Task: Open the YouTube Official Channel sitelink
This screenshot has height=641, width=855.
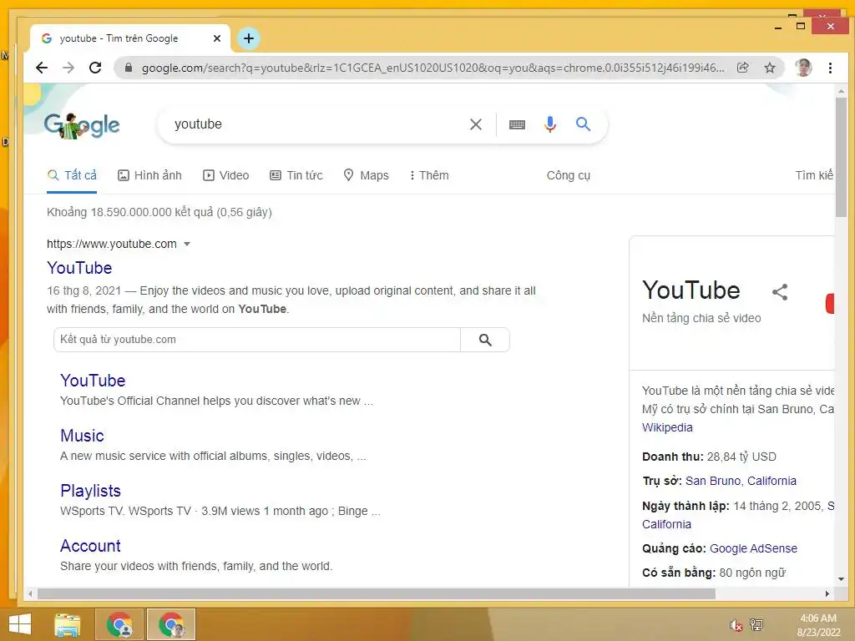Action: tap(93, 381)
